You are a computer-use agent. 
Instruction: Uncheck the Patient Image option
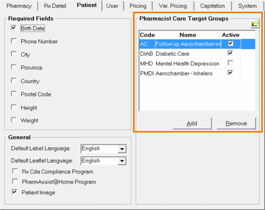click(14, 192)
